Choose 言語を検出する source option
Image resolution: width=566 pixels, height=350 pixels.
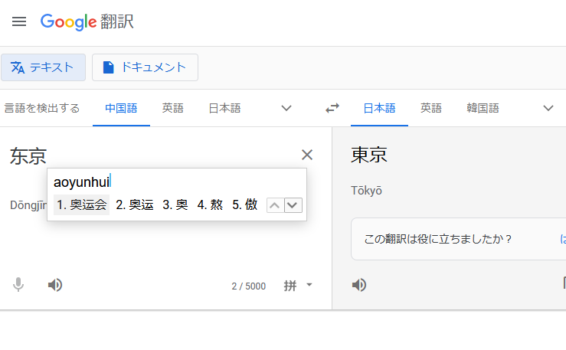tap(42, 108)
